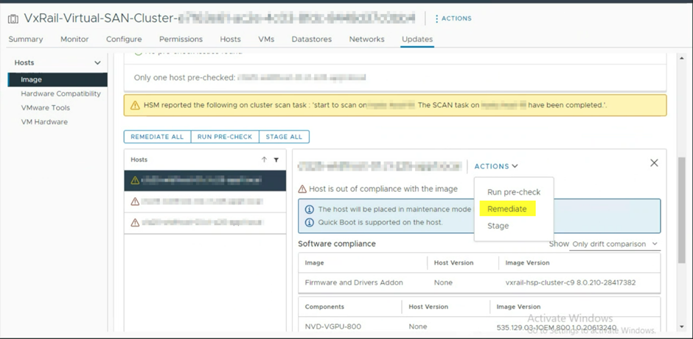This screenshot has height=339, width=693.
Task: Select Image in the sidebar
Action: coord(58,80)
